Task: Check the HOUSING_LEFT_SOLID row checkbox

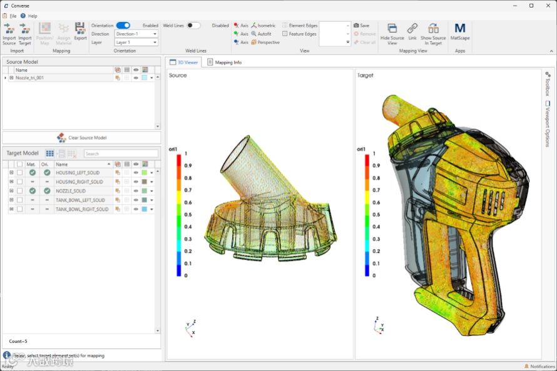Action: [20, 173]
